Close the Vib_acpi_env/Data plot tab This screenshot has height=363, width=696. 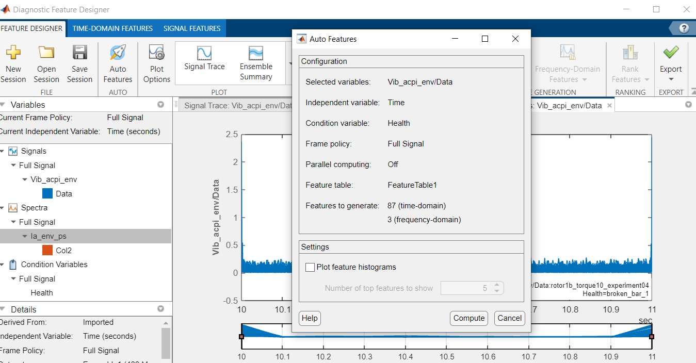point(609,106)
